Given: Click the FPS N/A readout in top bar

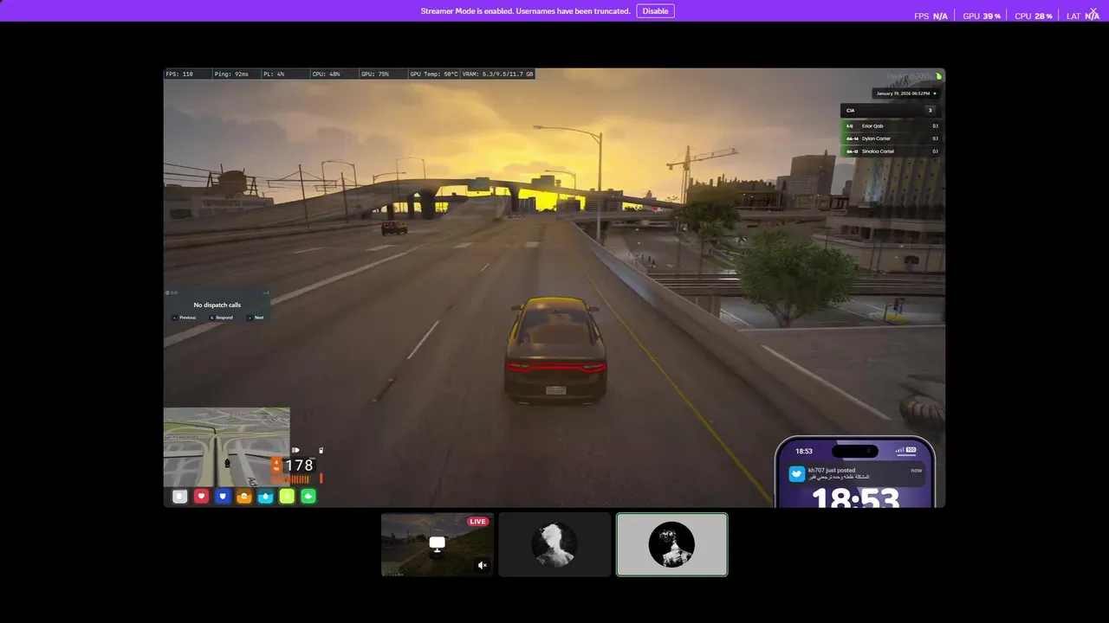Looking at the screenshot, I should pyautogui.click(x=931, y=16).
